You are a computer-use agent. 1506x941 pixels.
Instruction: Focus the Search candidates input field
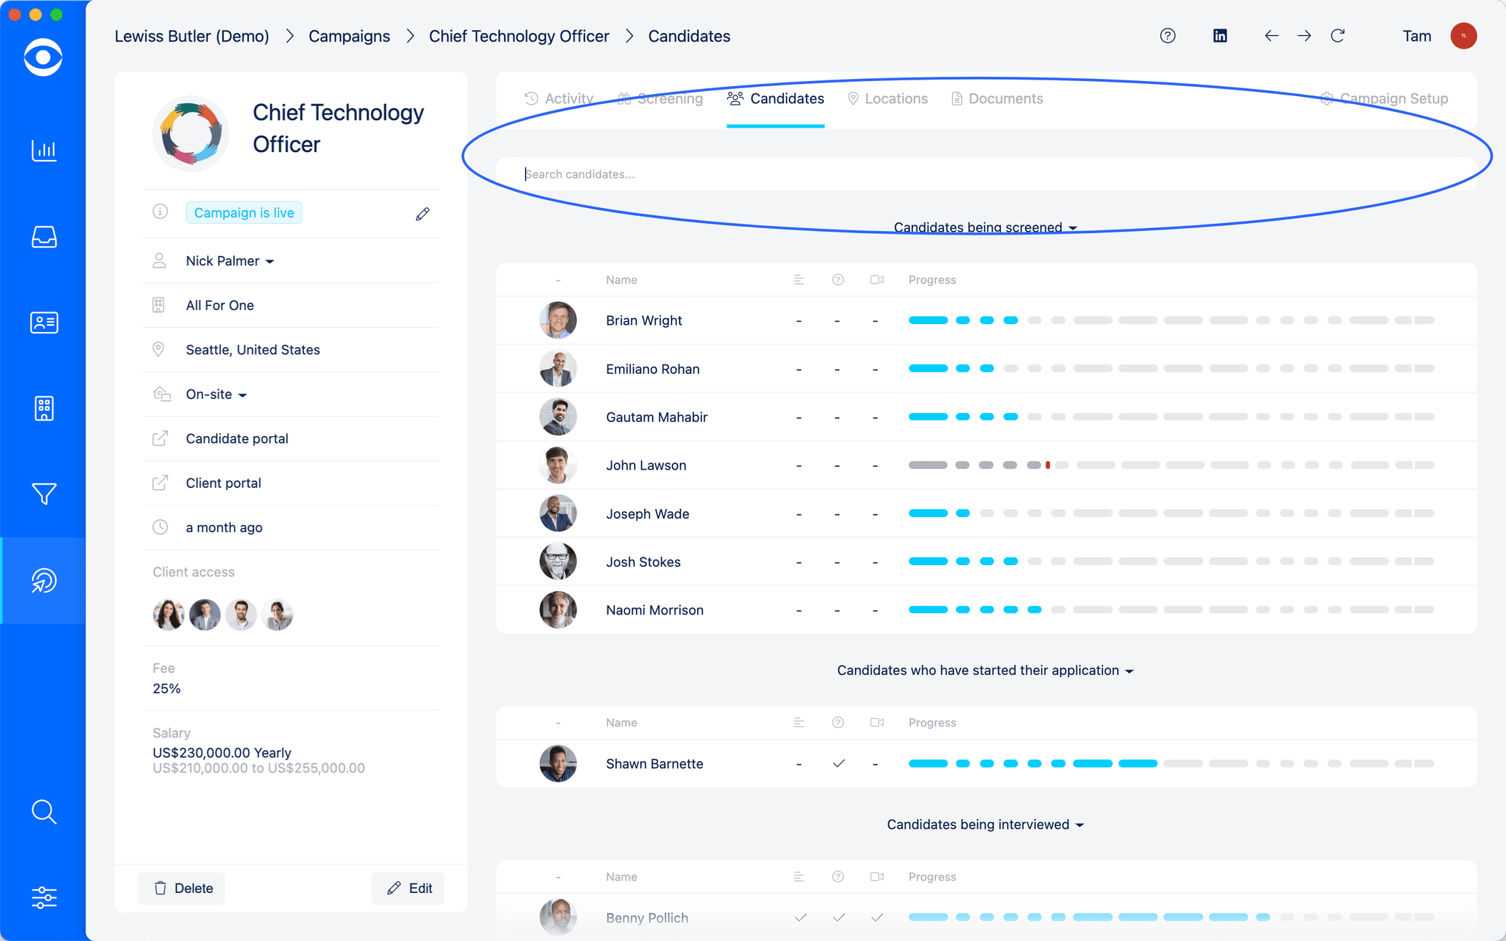point(986,174)
